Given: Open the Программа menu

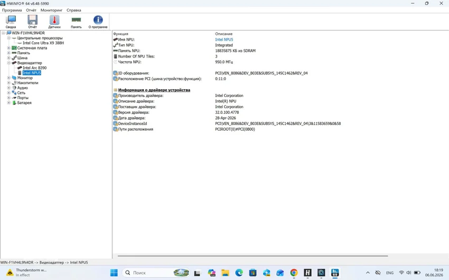Looking at the screenshot, I should [12, 10].
